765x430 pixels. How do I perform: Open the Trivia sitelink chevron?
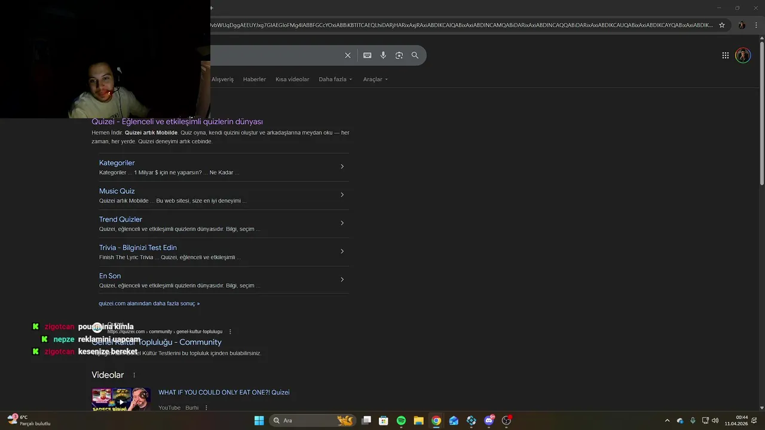click(x=342, y=251)
